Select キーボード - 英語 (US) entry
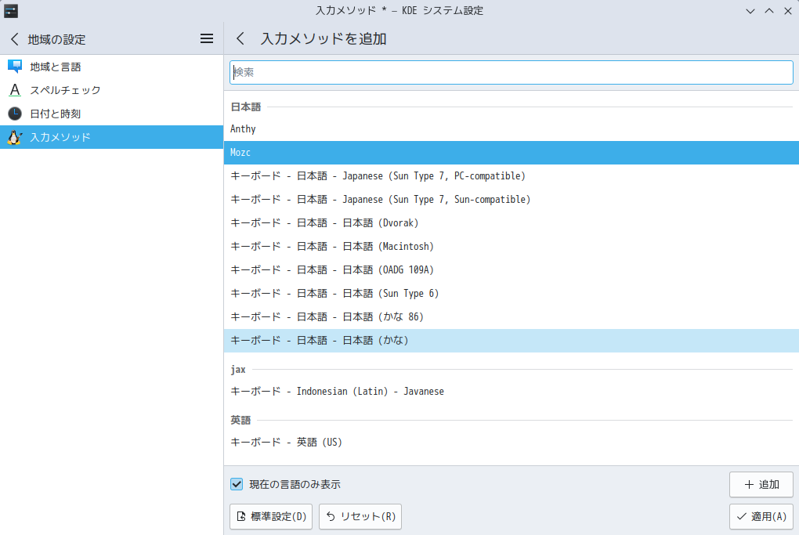The image size is (799, 535). 511,443
